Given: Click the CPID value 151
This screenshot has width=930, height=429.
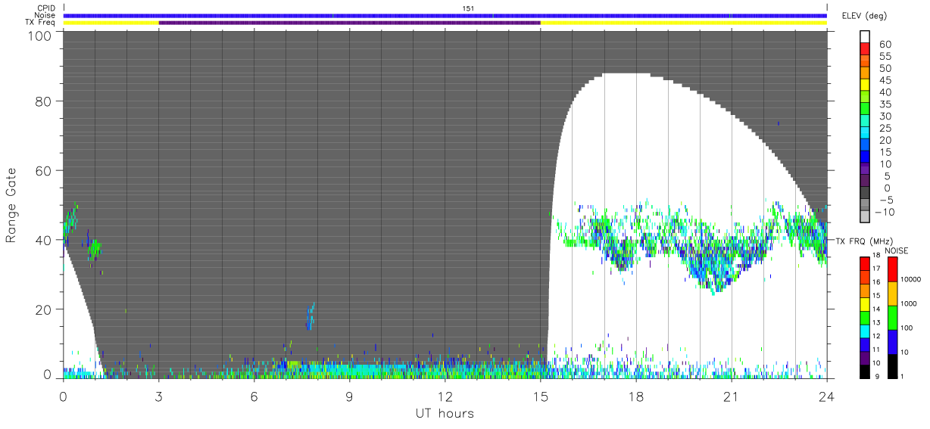Looking at the screenshot, I should coord(467,8).
